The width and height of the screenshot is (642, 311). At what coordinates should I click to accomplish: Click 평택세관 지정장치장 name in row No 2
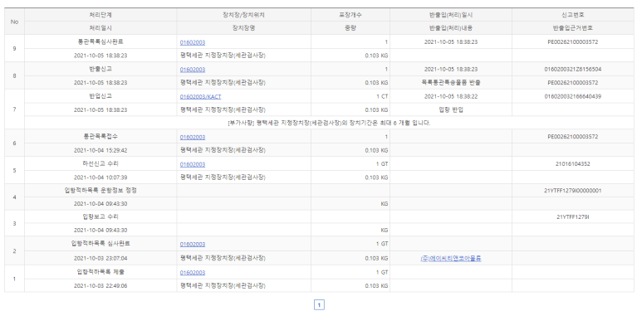point(223,258)
